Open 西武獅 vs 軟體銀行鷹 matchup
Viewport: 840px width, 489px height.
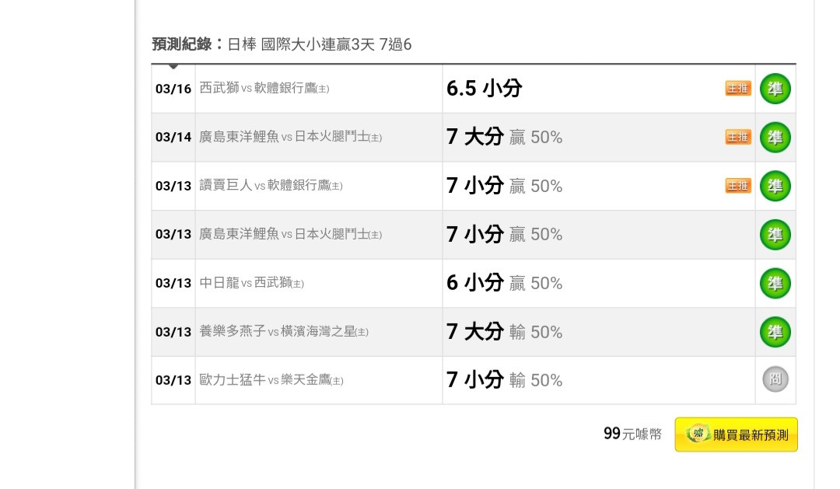pyautogui.click(x=264, y=88)
